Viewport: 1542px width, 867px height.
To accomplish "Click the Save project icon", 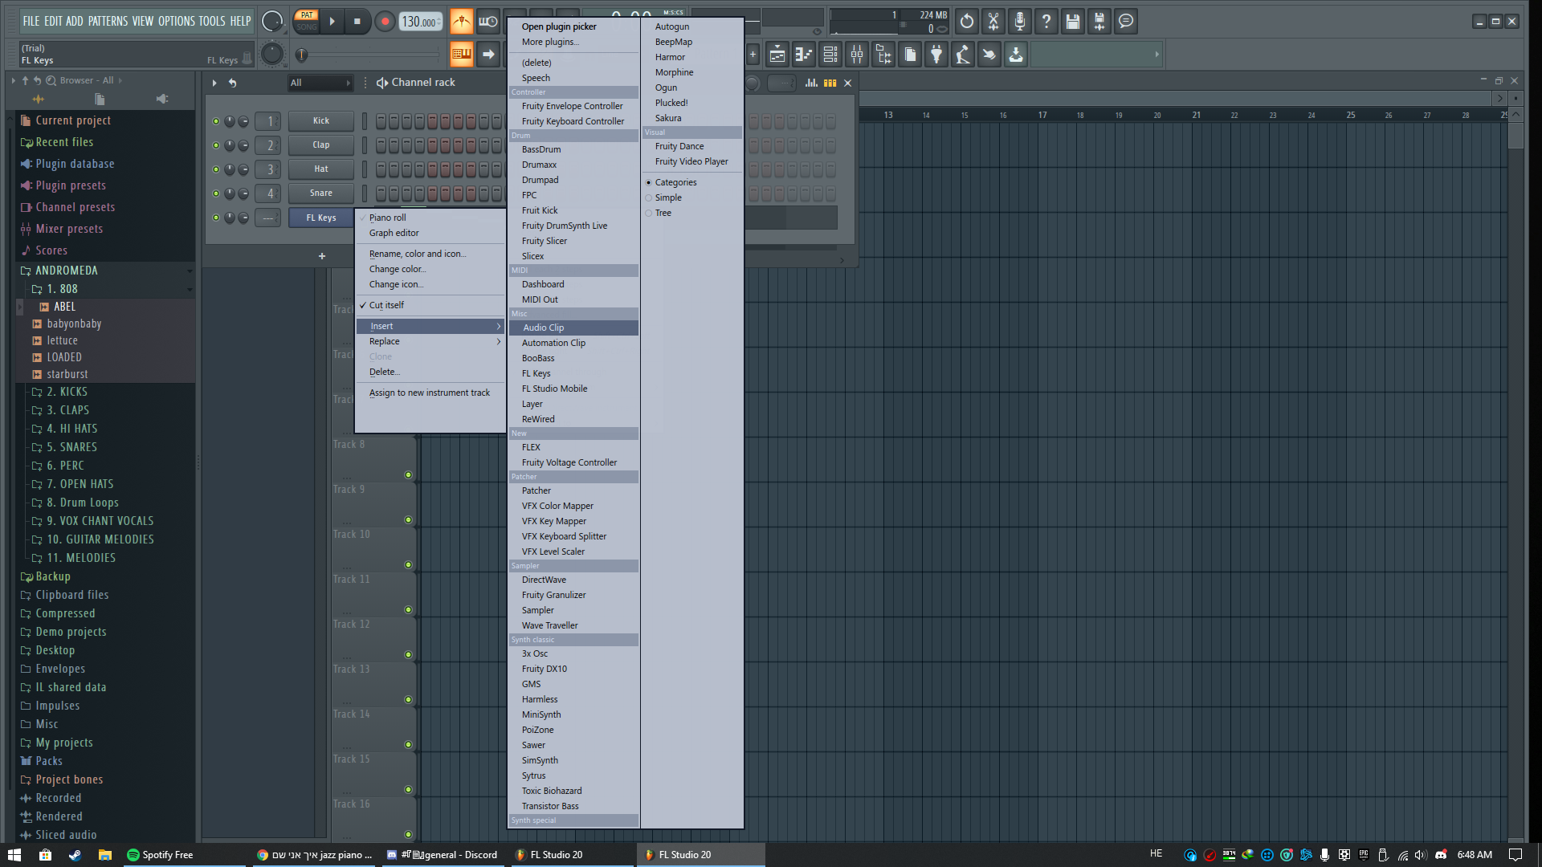I will (1072, 22).
